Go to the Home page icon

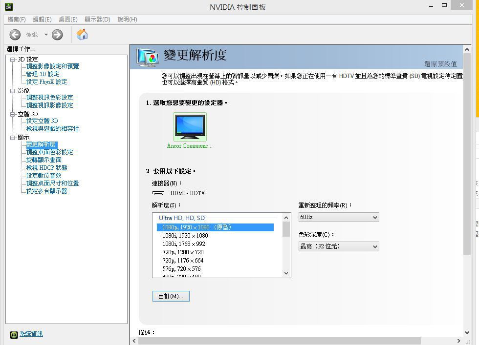pos(82,35)
